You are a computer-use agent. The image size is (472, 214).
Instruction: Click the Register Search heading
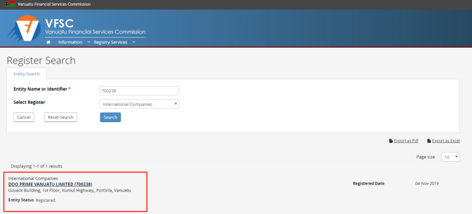click(41, 61)
